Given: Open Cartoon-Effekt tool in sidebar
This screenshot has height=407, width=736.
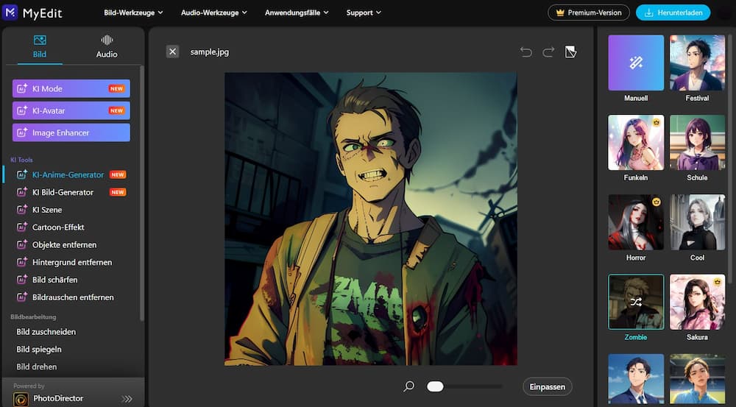Looking at the screenshot, I should click(x=58, y=227).
